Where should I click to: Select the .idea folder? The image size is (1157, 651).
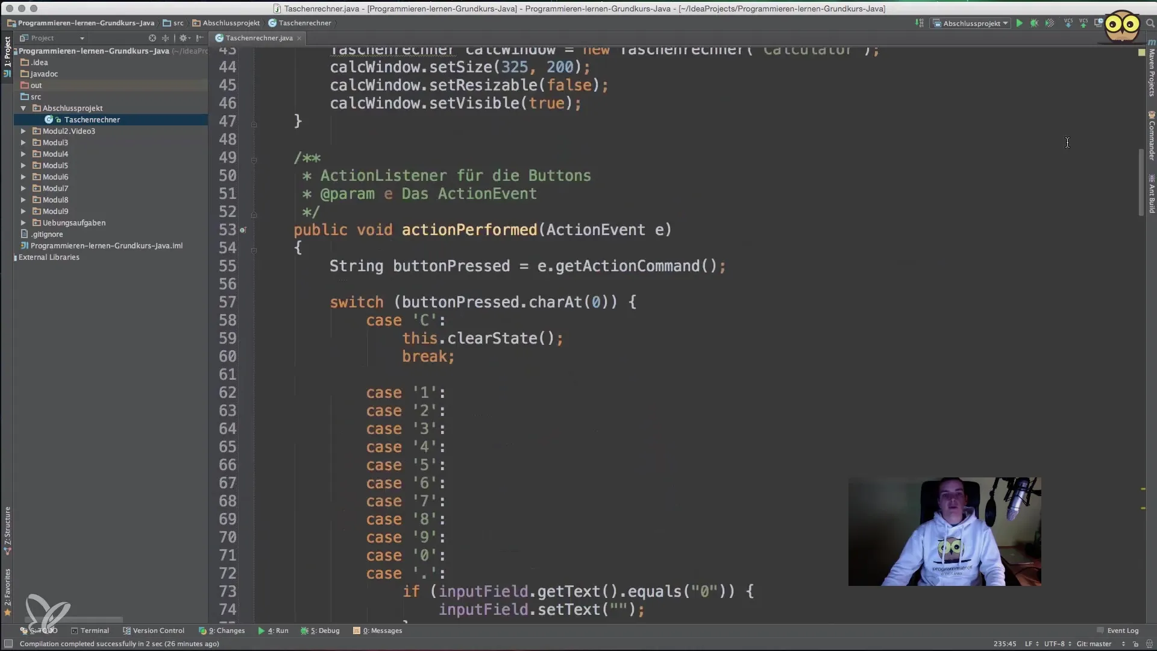[111, 63]
